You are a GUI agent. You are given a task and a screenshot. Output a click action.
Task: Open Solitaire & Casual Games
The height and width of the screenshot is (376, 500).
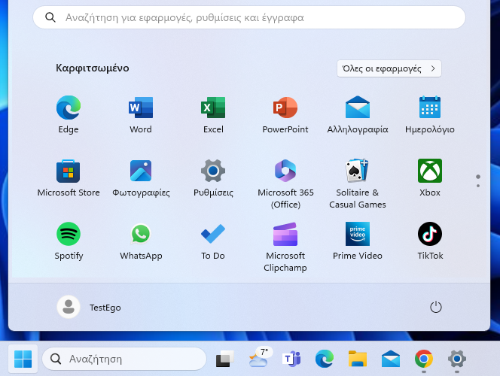358,183
